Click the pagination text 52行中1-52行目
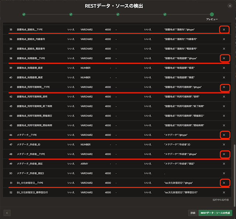Image resolution: width=236 pixels, height=219 pixels. pos(220,200)
